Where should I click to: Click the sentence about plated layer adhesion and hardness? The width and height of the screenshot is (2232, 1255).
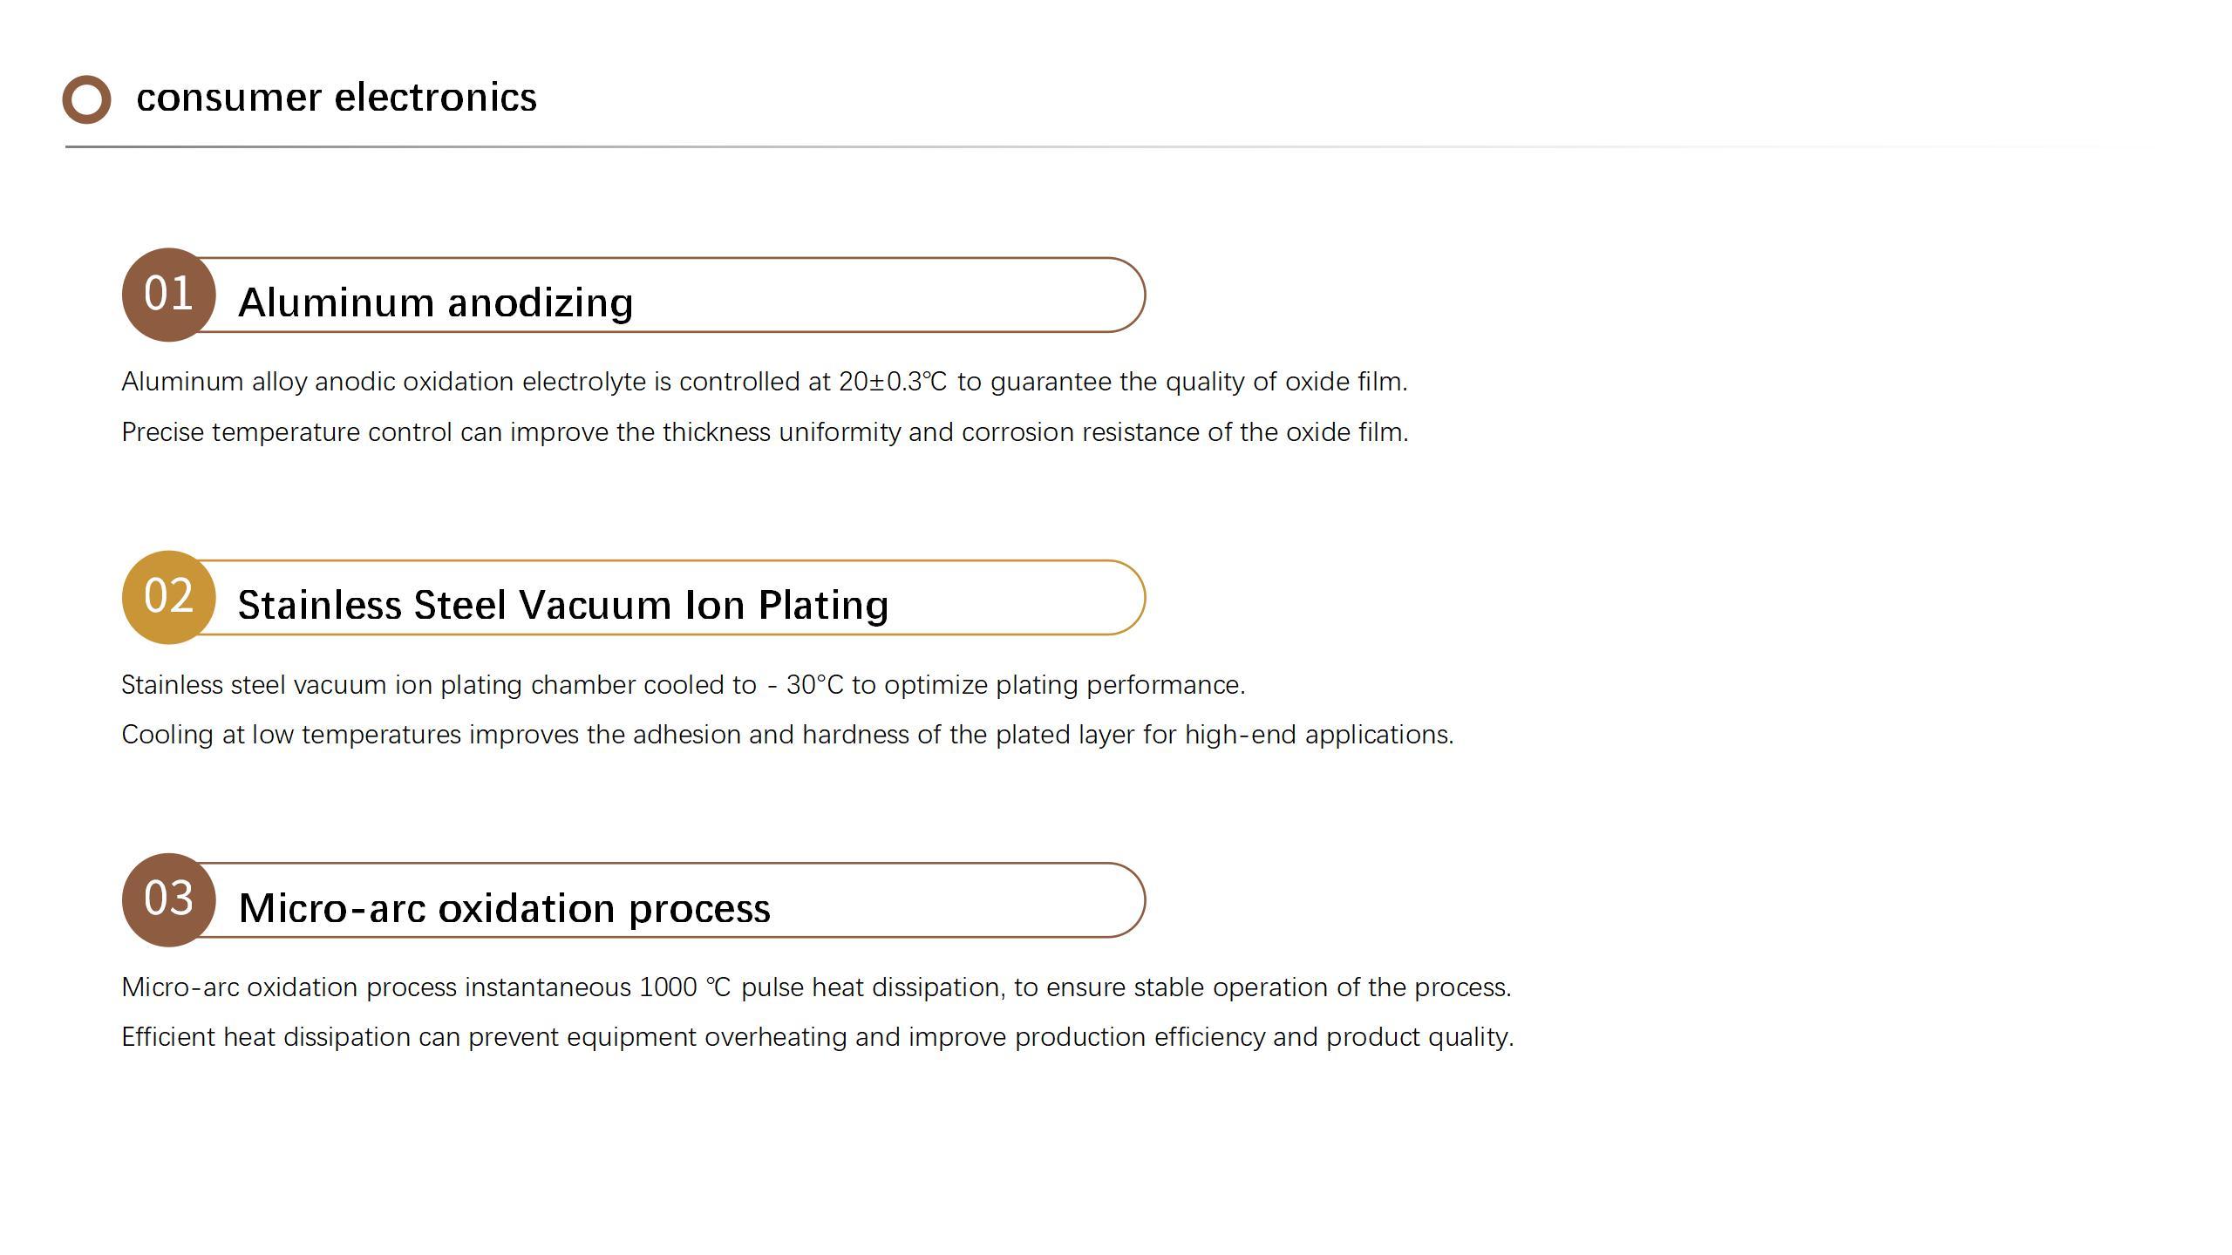click(x=787, y=735)
